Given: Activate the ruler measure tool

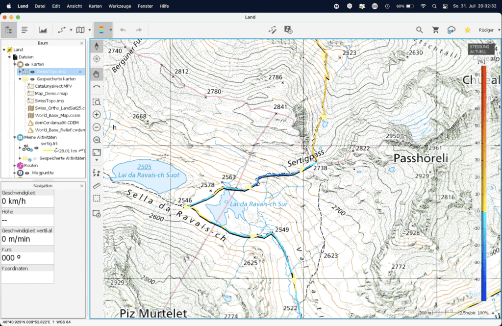Looking at the screenshot, I should coord(97,186).
